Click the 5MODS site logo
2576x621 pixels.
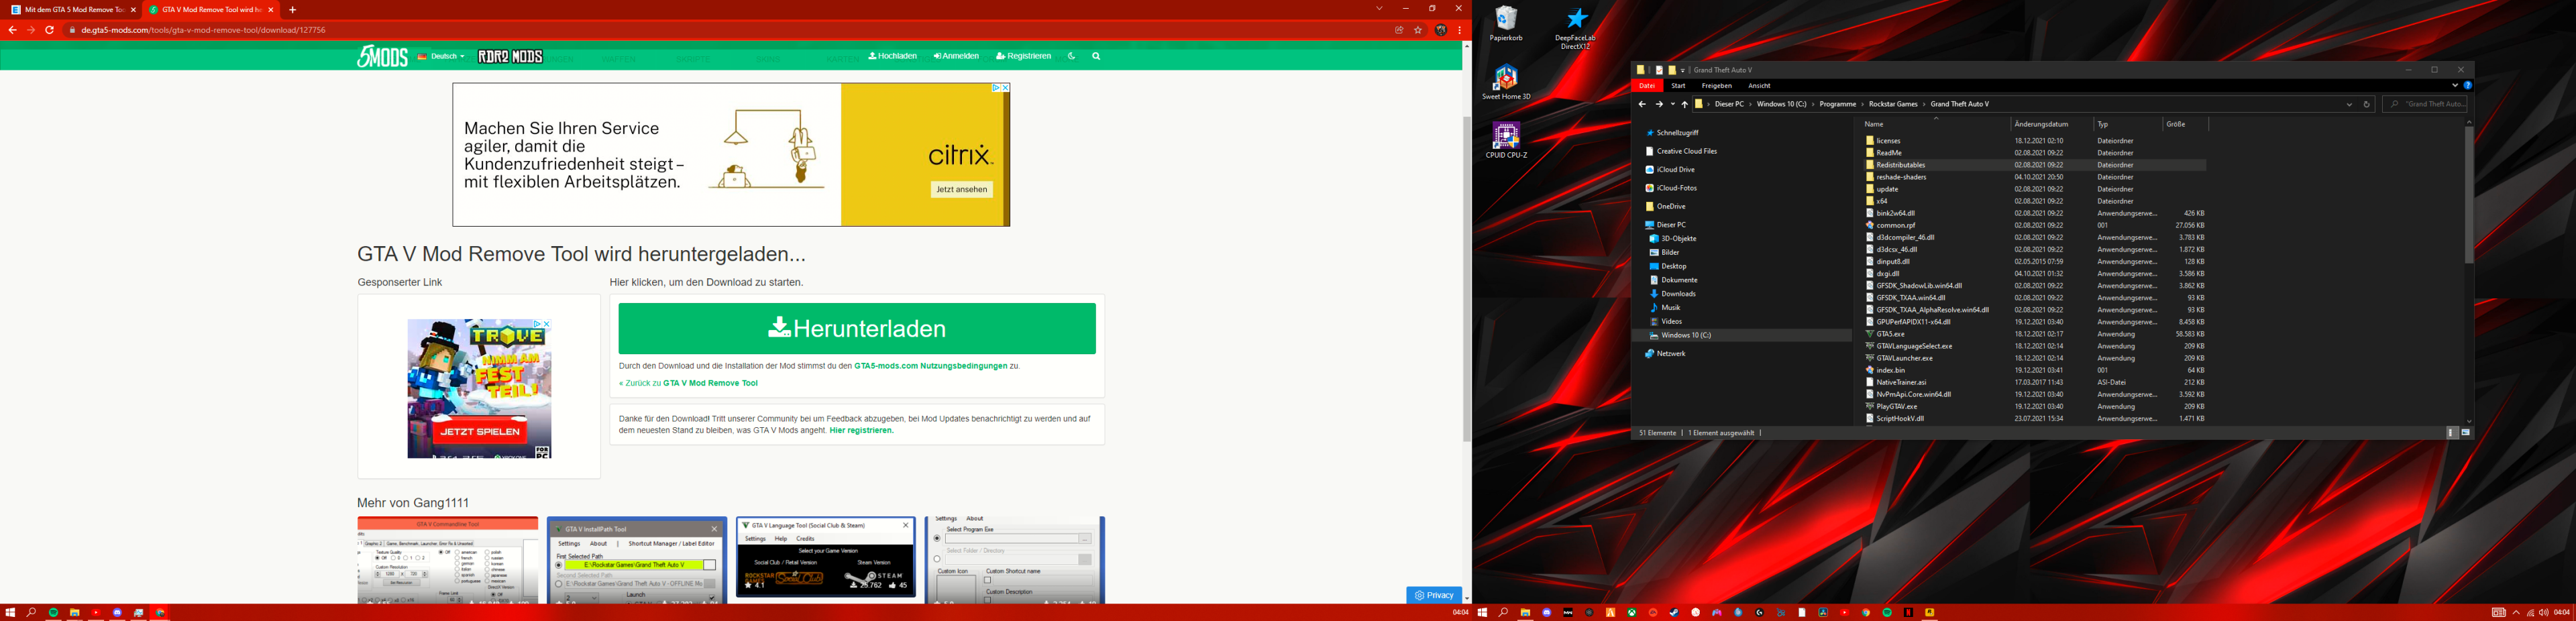tap(383, 57)
